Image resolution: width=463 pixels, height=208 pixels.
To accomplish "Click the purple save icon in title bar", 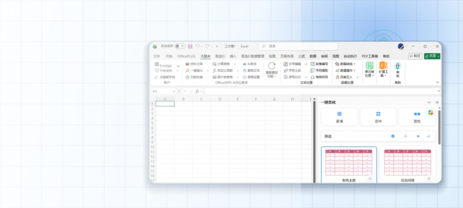I will tap(190, 46).
